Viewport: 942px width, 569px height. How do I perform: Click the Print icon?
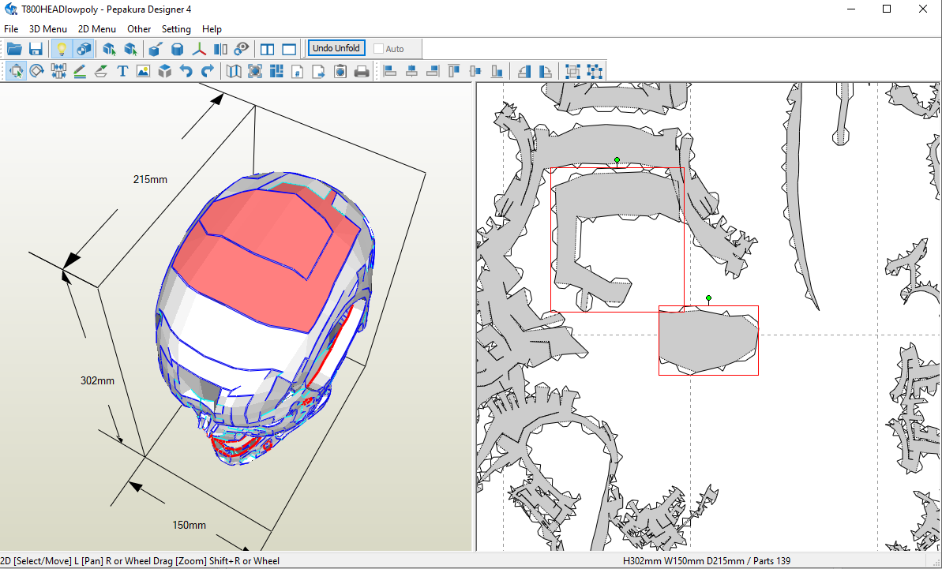361,71
